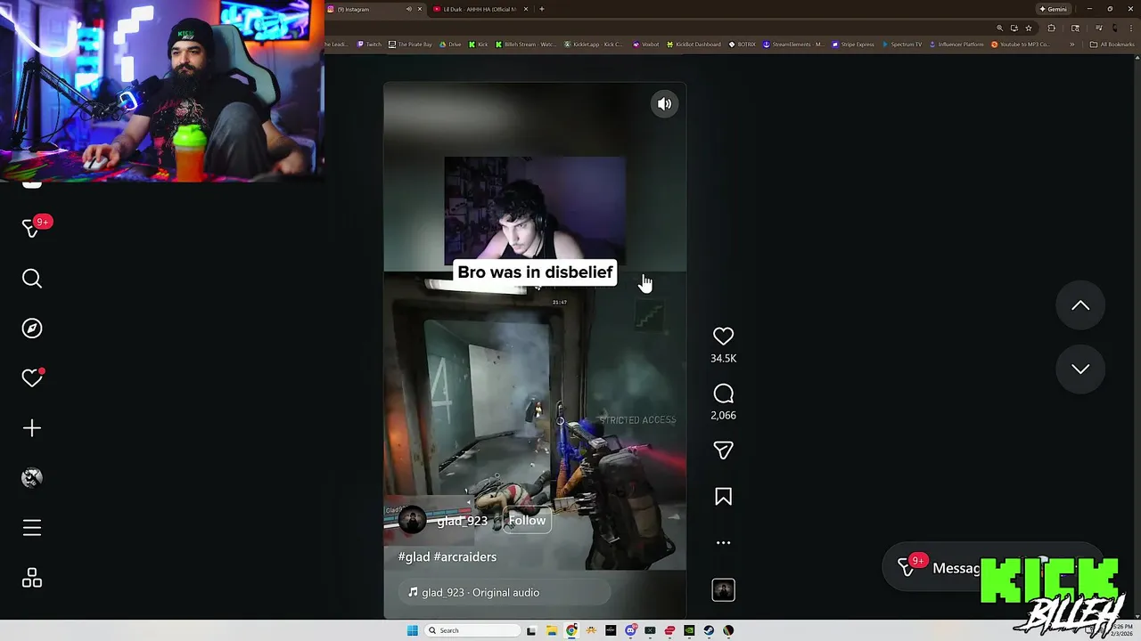Open Chrome from taskbar
Screen dimensions: 1141x641
(571, 630)
